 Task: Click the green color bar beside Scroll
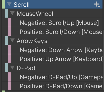(x=4, y=4)
